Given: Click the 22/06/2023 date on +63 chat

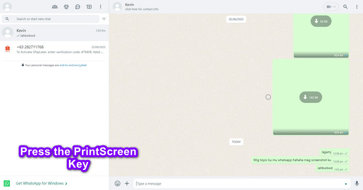Looking at the screenshot, I should [x=98, y=47].
